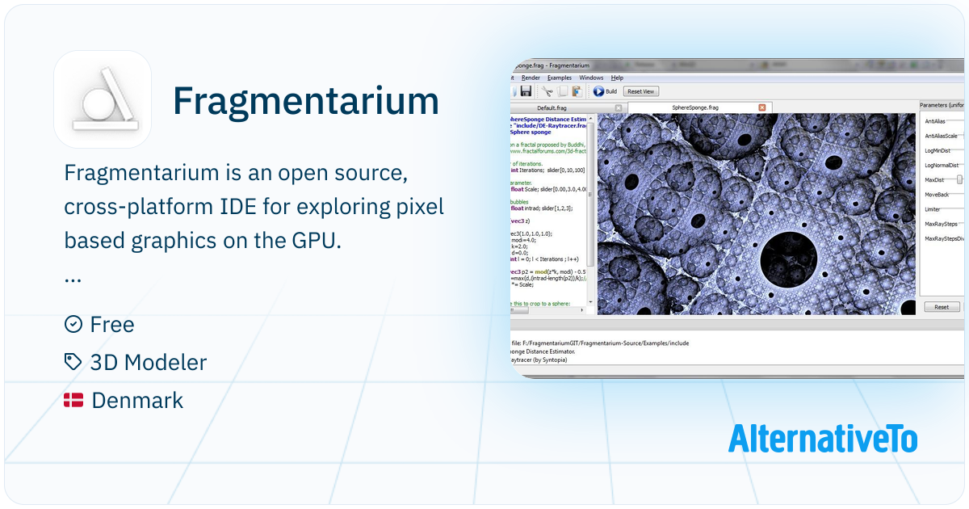This screenshot has width=969, height=509.
Task: Click the Save floppy disk icon
Action: (526, 91)
